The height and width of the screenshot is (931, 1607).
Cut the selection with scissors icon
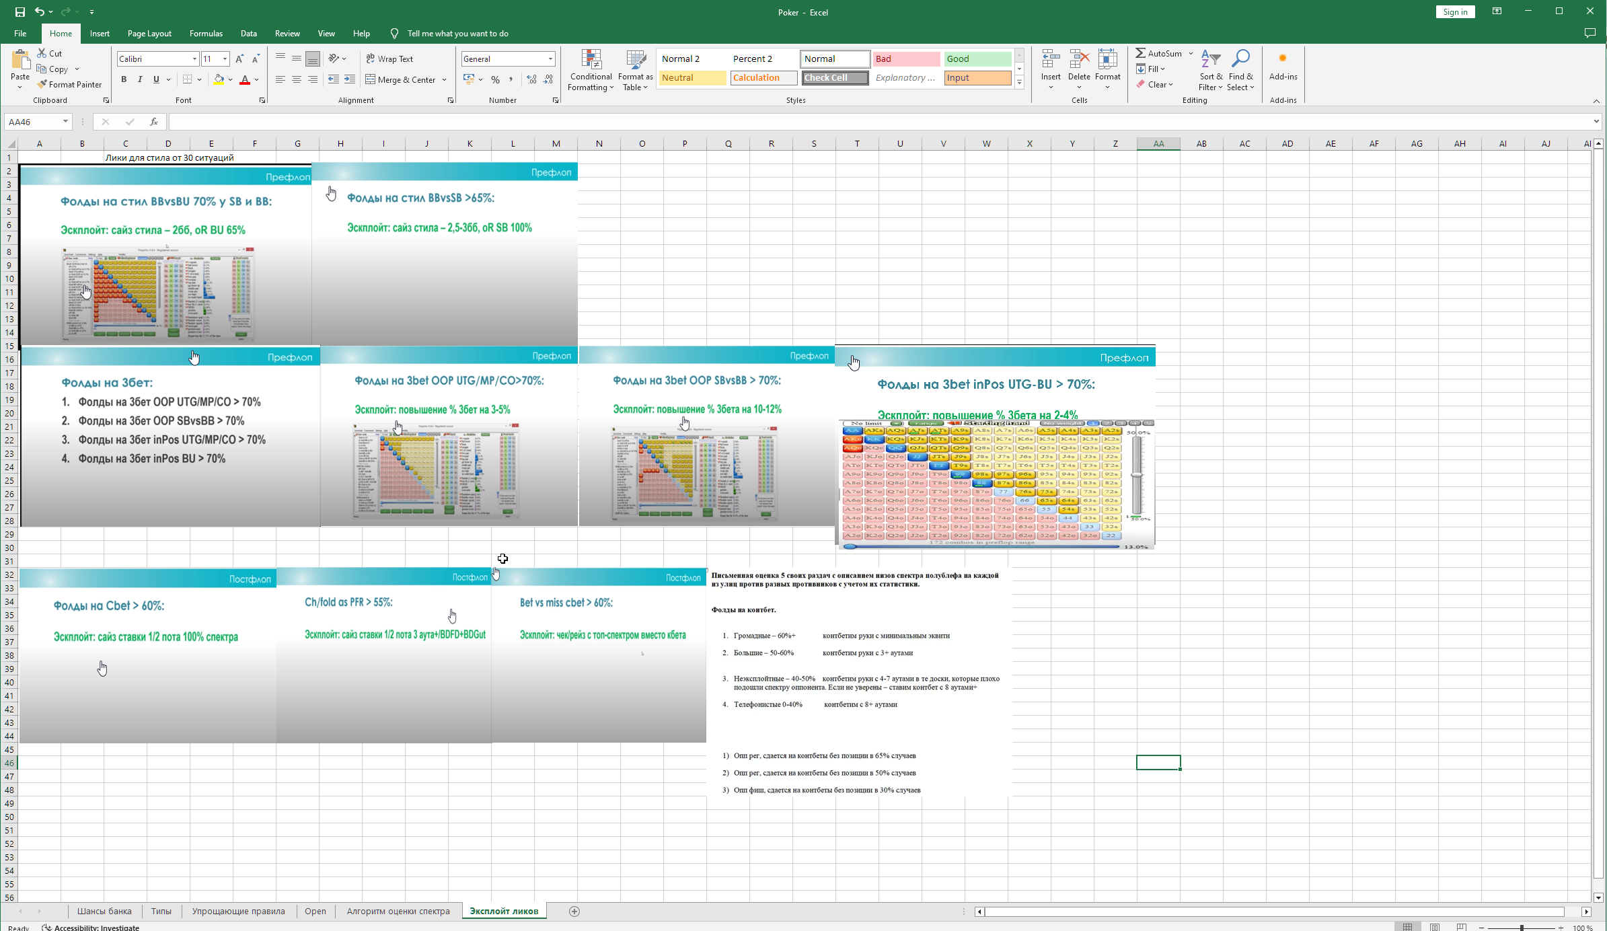(x=50, y=53)
